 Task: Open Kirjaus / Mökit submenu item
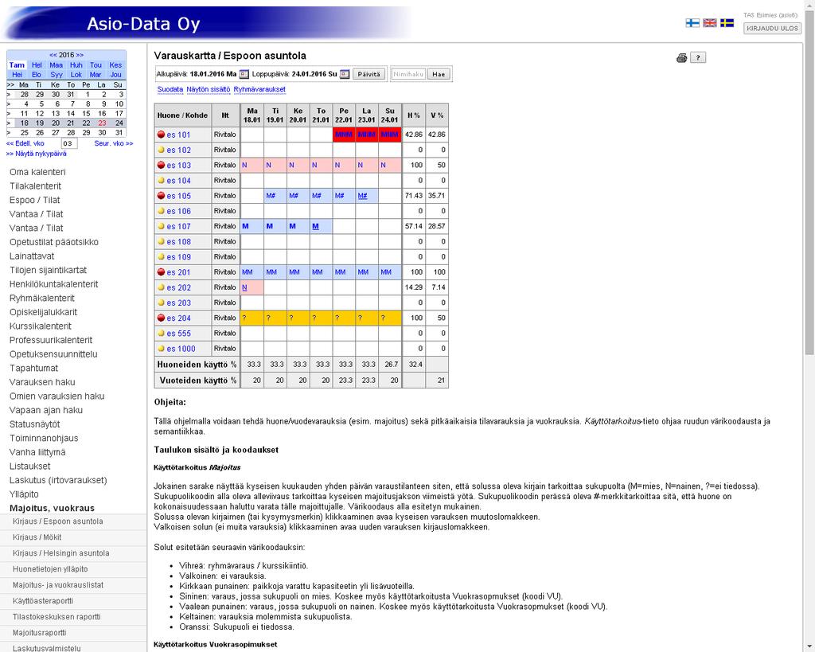[x=73, y=537]
